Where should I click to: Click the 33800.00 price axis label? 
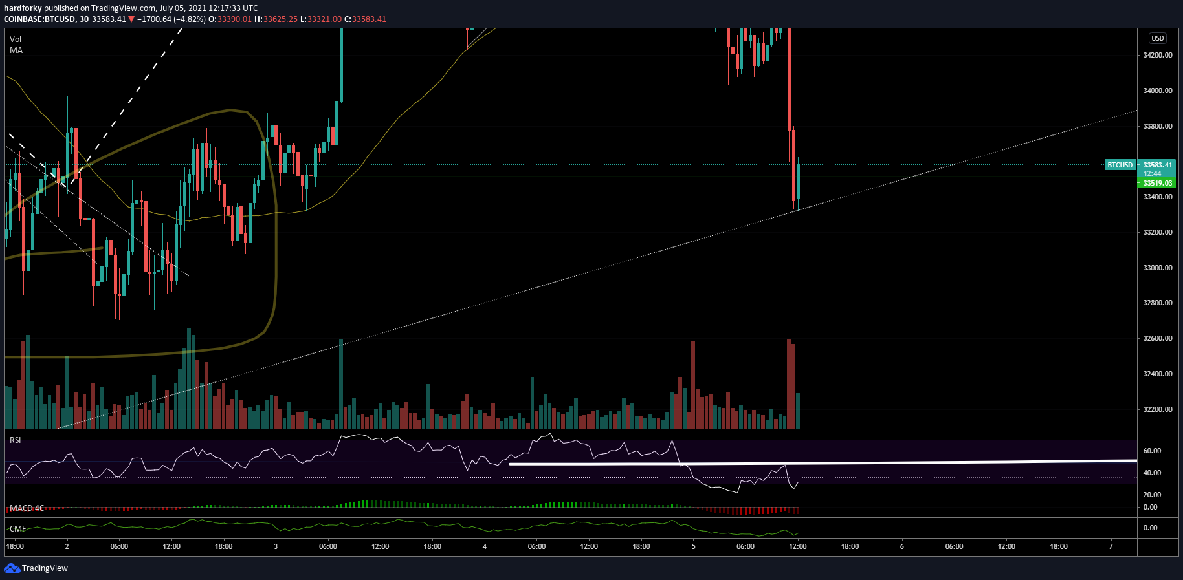1158,126
